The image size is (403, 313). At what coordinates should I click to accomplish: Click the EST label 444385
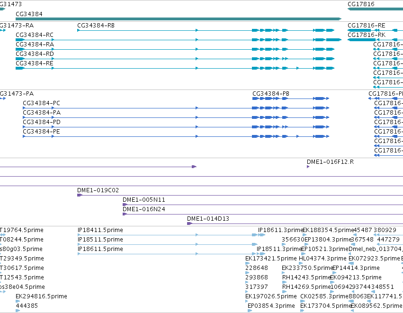coord(27,306)
